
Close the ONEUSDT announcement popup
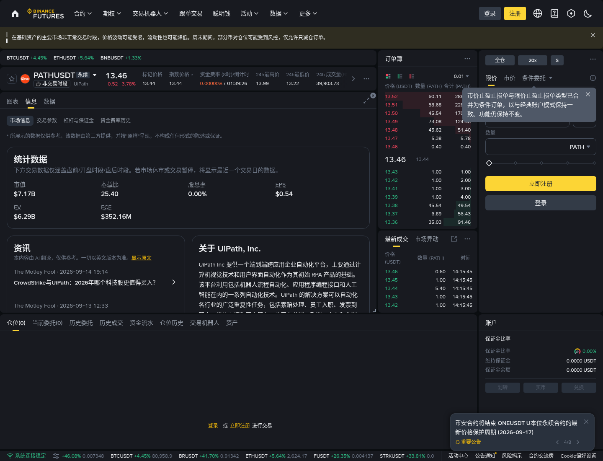586,422
